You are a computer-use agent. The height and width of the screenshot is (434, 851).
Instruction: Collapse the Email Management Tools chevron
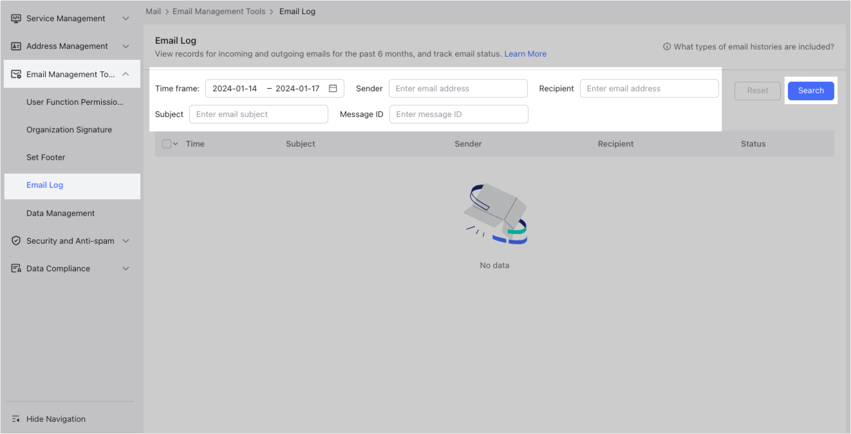(126, 75)
